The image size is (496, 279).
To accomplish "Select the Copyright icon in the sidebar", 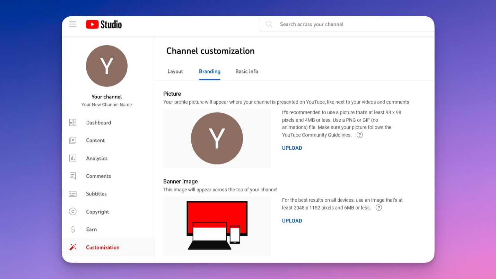I will coord(73,211).
